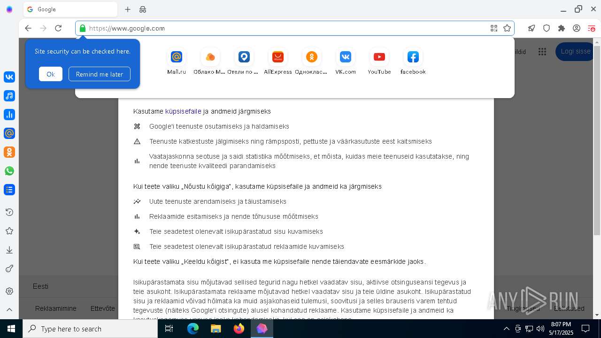Open the volume control in system tray
This screenshot has width=601, height=338.
pos(540,329)
